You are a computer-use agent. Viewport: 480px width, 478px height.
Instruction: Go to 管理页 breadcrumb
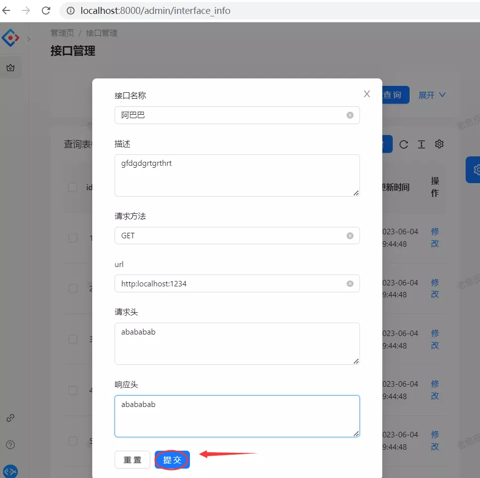pyautogui.click(x=62, y=33)
